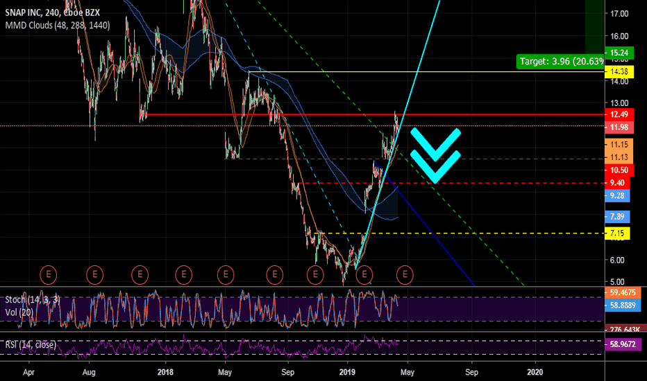Click the orange 11.15 price label
The width and height of the screenshot is (647, 381).
pos(619,145)
